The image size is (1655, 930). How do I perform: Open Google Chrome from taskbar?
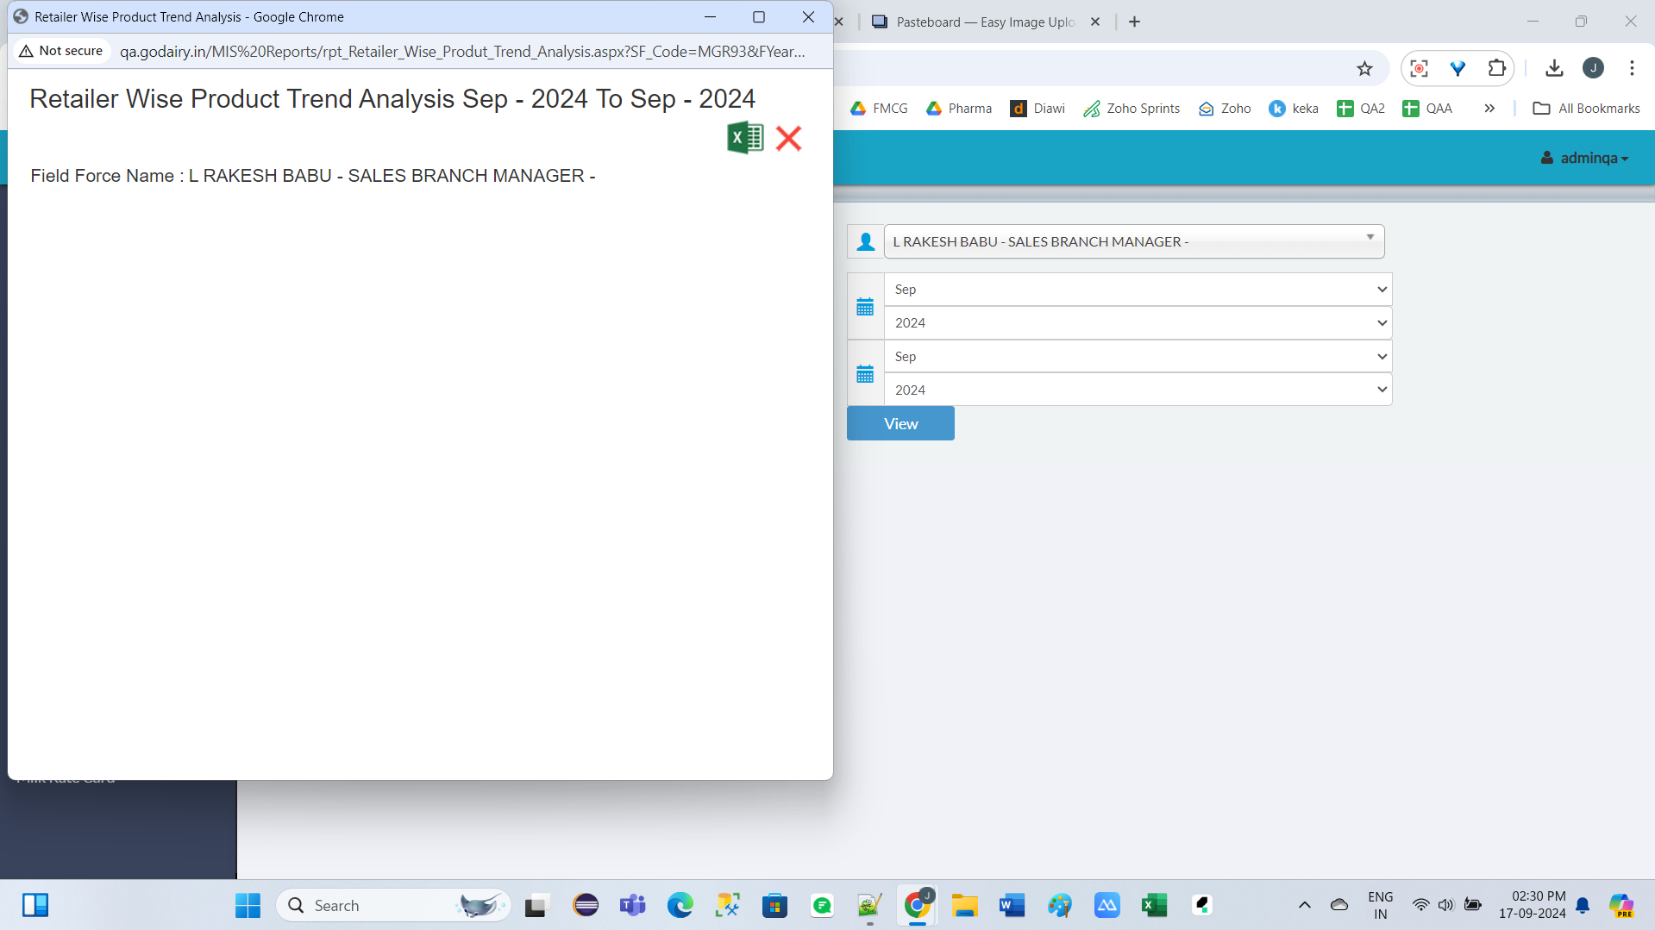coord(917,906)
